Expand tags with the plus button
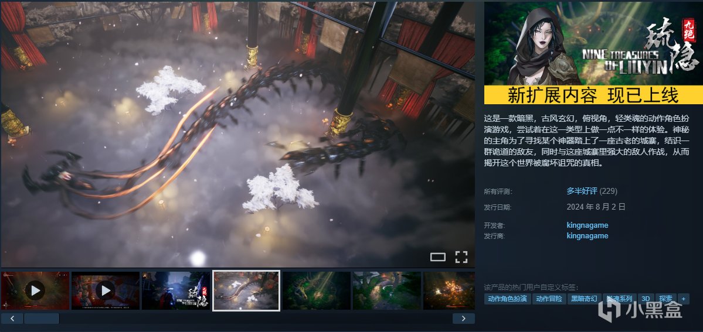Screen dimensions: 703x332 (684, 299)
